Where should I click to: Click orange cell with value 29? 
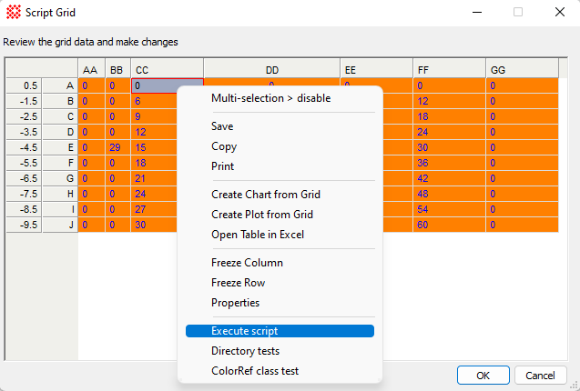(116, 147)
